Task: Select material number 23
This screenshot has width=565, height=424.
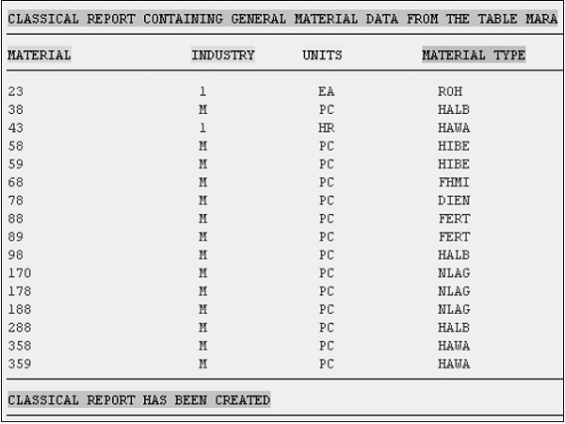Action: [x=16, y=92]
